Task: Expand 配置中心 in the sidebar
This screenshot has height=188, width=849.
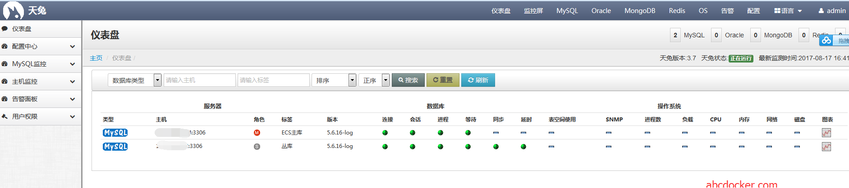Action: (x=41, y=46)
